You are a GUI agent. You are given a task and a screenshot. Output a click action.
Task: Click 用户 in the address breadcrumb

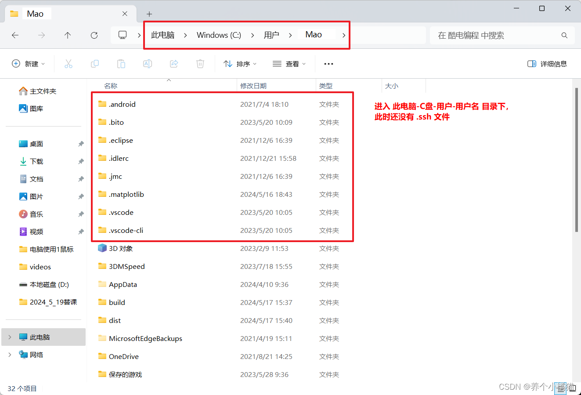pyautogui.click(x=271, y=35)
